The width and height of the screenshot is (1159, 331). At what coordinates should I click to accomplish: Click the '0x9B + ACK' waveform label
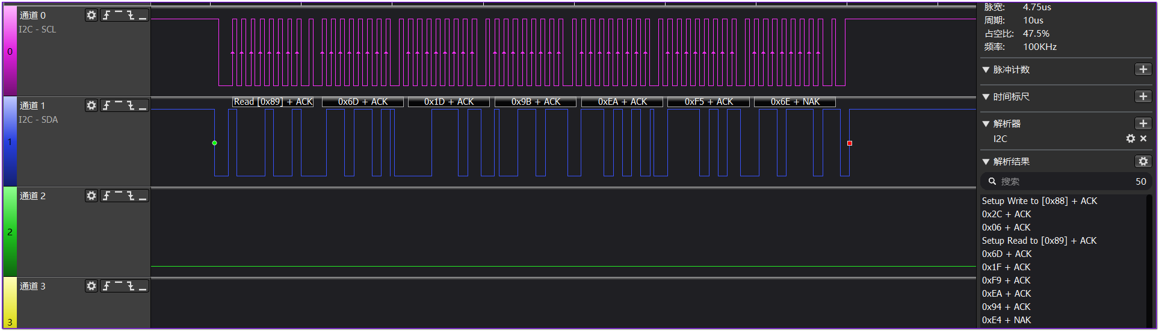536,102
